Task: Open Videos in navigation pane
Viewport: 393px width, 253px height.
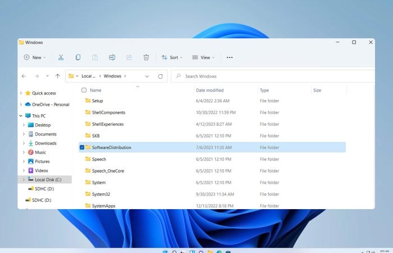Action: point(42,170)
